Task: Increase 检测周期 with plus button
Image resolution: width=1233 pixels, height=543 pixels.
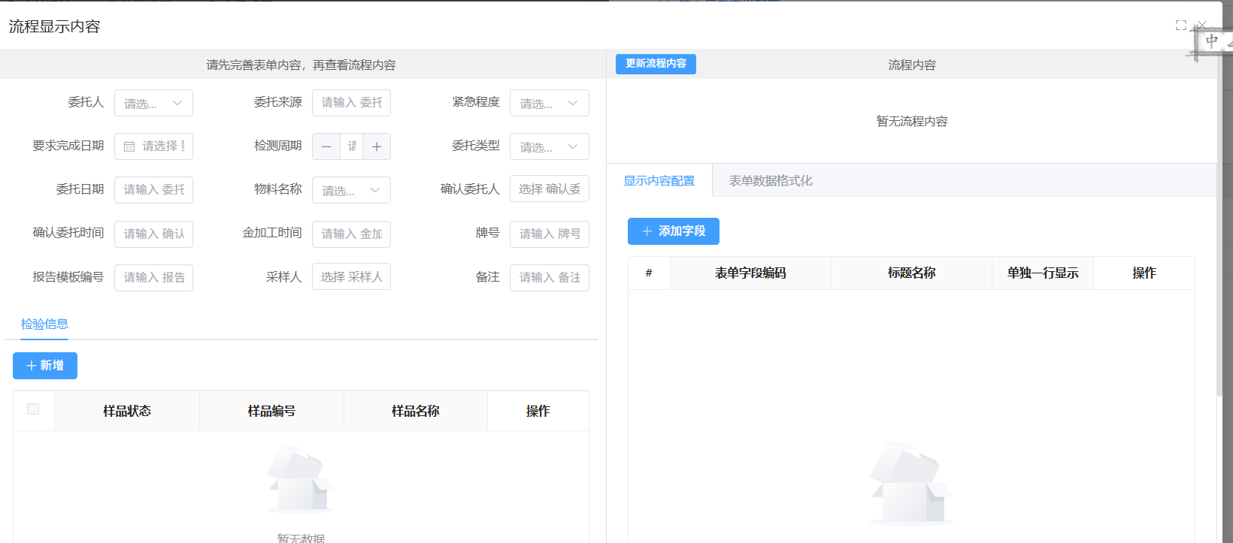Action: [377, 146]
